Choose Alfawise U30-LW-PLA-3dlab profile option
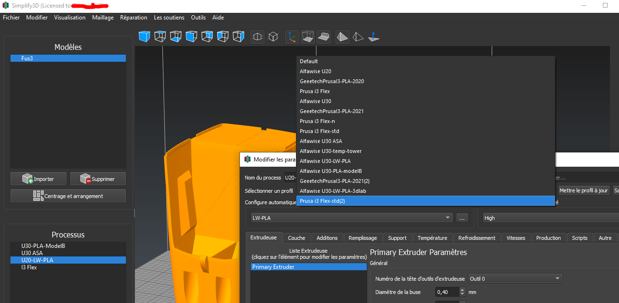Image resolution: width=619 pixels, height=303 pixels. pos(426,191)
